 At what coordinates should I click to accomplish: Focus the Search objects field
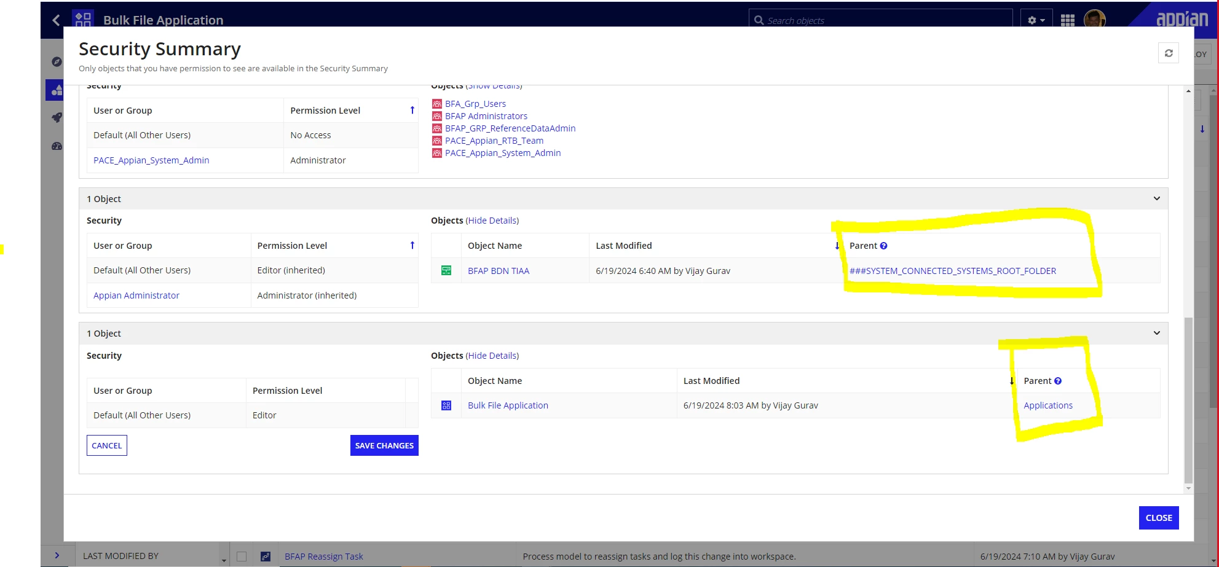[880, 20]
